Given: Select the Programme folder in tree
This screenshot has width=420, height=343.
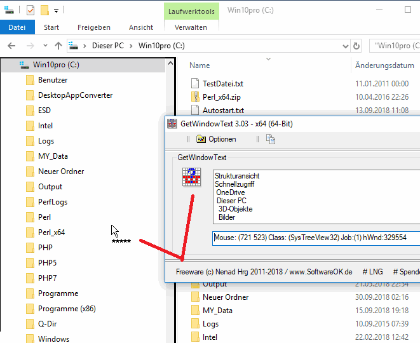Looking at the screenshot, I should 58,293.
